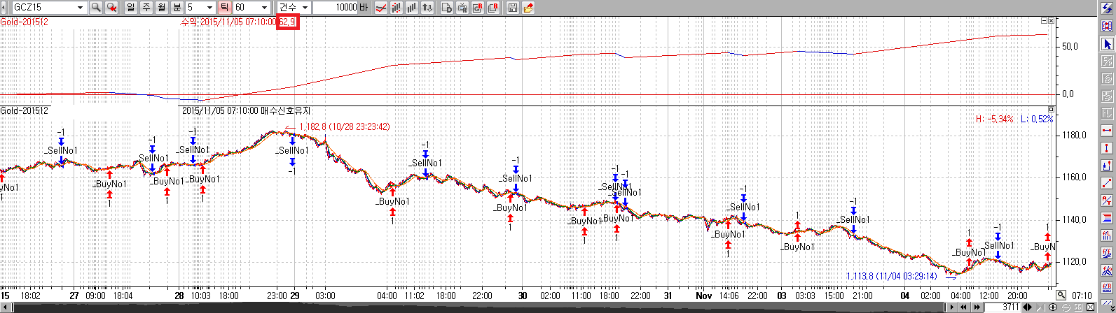Click the bottom horizontal chart scrollbar
Screen dimensions: 1116x313
(x=490, y=307)
